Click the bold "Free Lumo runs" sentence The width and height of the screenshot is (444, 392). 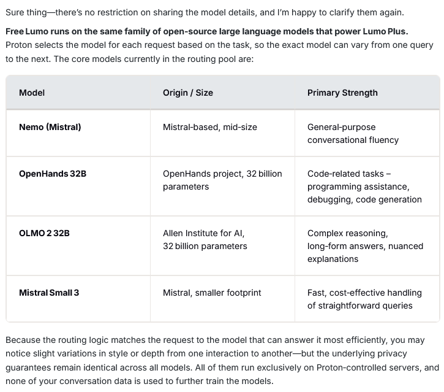[x=207, y=31]
